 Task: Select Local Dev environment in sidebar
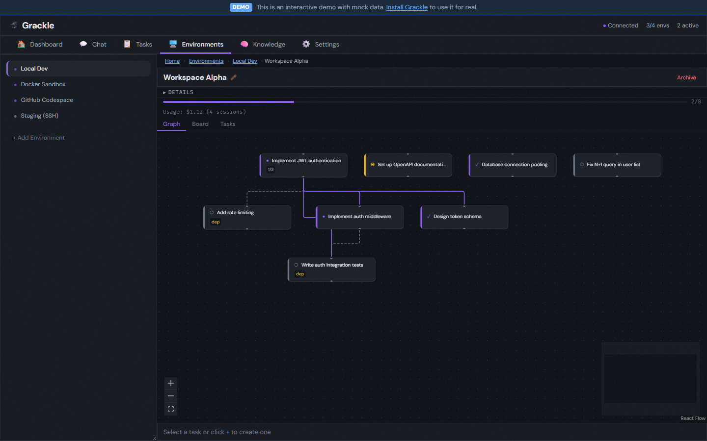coord(79,69)
